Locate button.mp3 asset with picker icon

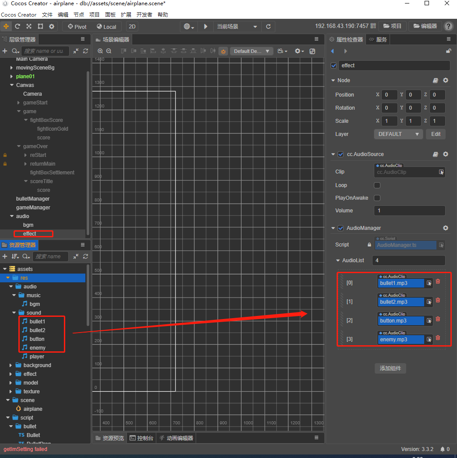click(429, 321)
